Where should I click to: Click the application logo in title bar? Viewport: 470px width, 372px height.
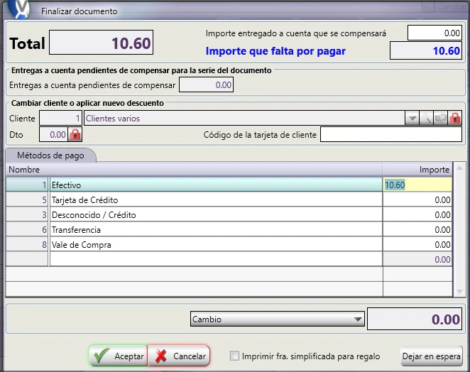pyautogui.click(x=19, y=9)
